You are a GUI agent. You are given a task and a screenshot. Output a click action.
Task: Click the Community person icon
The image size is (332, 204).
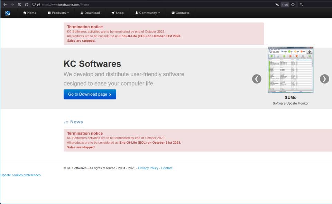click(137, 13)
